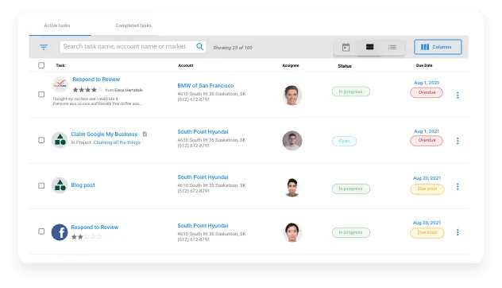The width and height of the screenshot is (502, 288).
Task: Click the Columns button
Action: [x=438, y=47]
